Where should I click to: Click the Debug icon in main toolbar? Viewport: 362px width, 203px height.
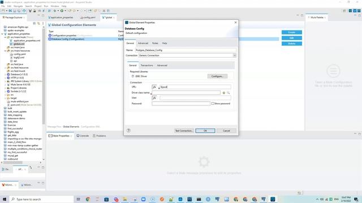coord(55,11)
